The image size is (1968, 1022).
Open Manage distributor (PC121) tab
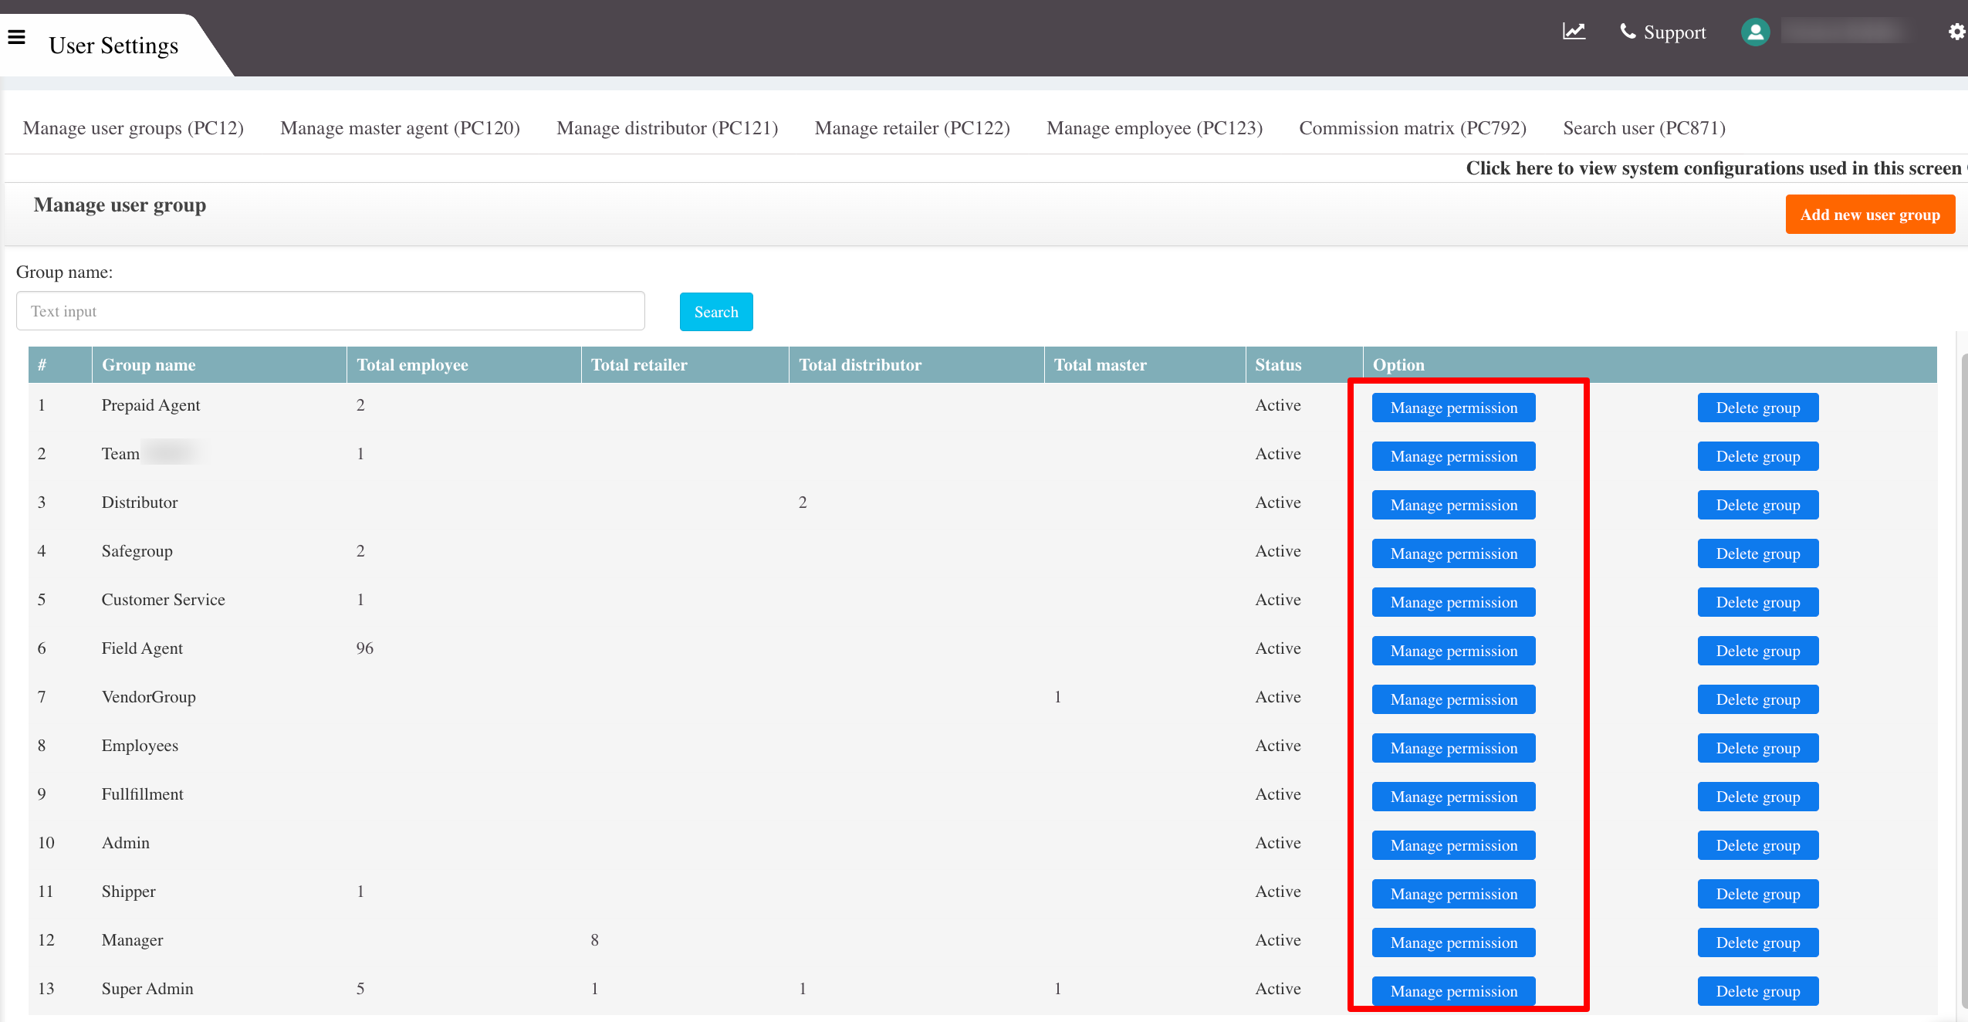667,128
